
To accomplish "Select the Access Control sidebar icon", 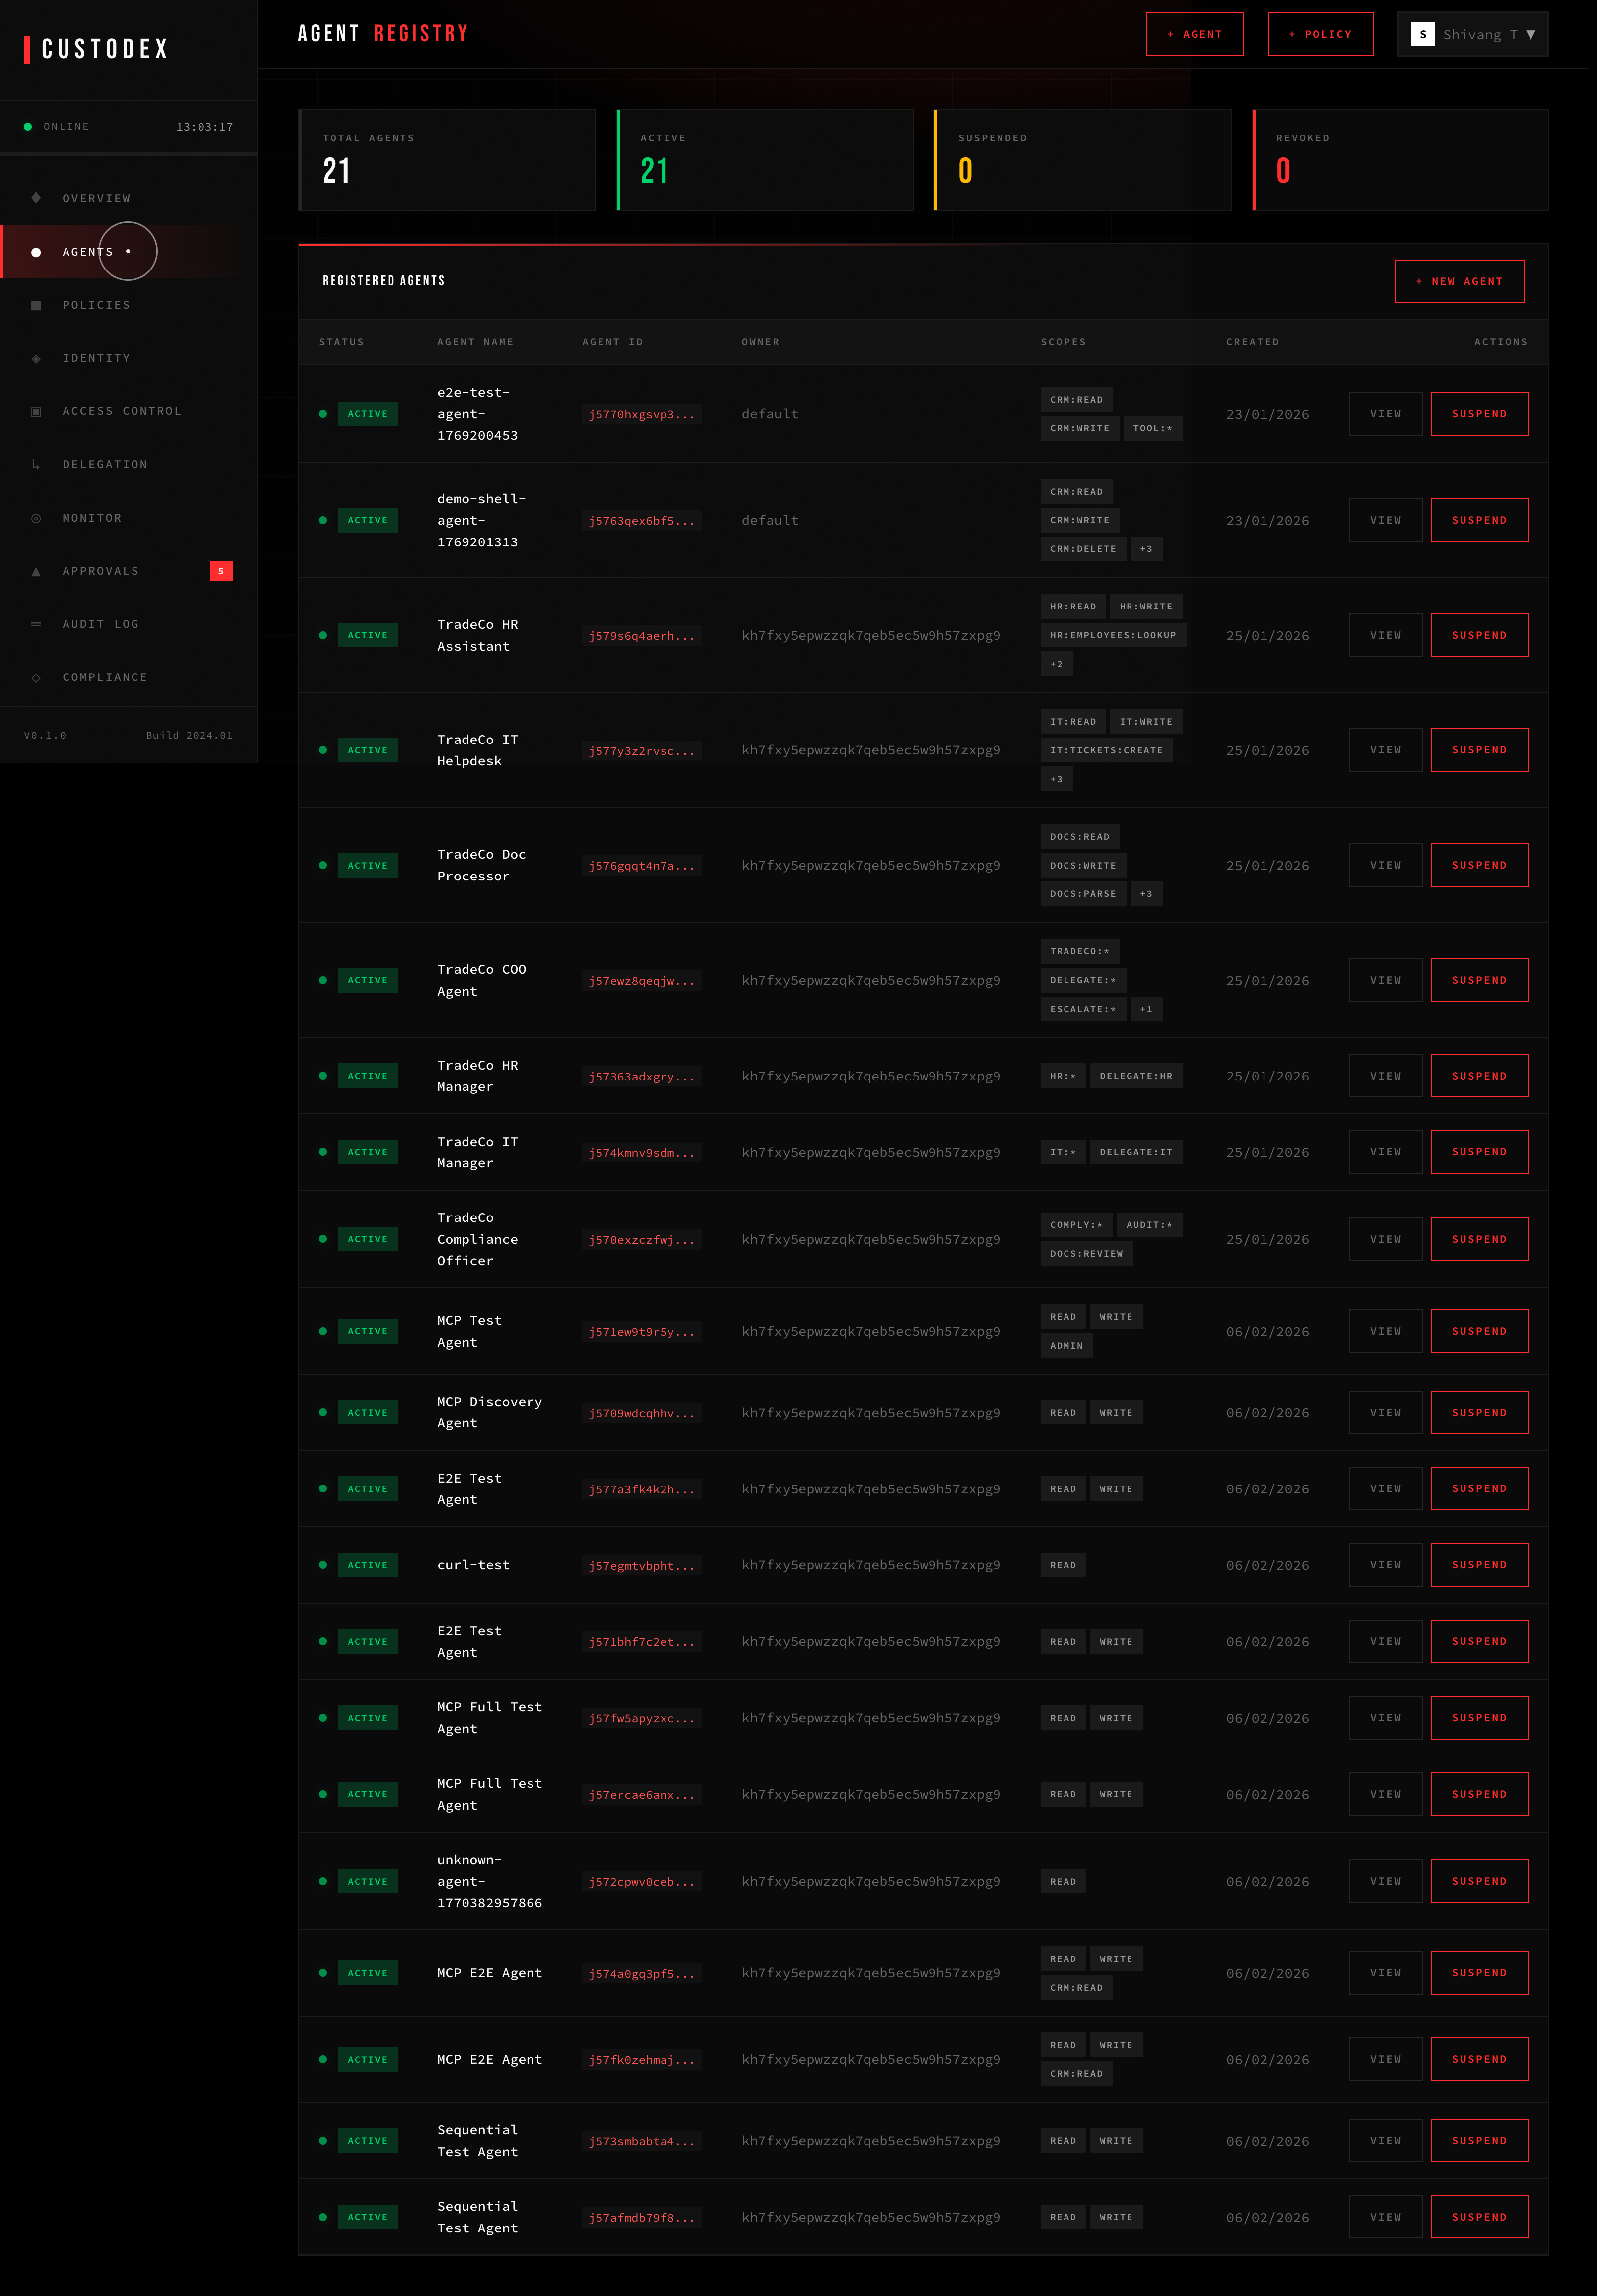I will (x=36, y=411).
